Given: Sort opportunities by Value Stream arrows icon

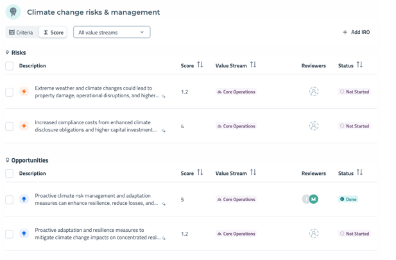Looking at the screenshot, I should [253, 173].
